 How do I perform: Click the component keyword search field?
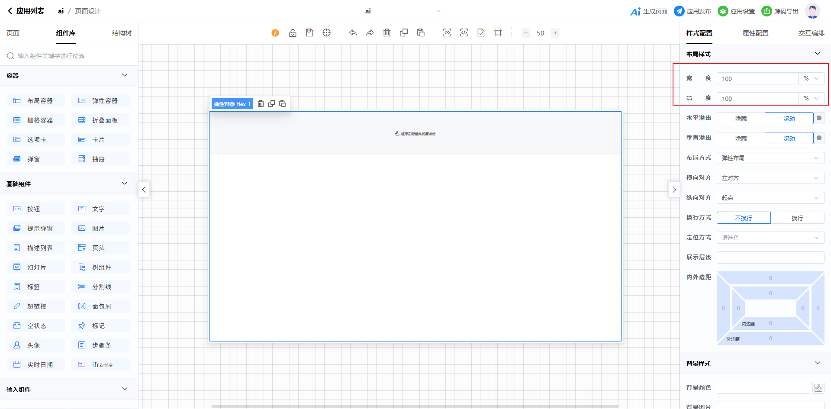[x=69, y=56]
